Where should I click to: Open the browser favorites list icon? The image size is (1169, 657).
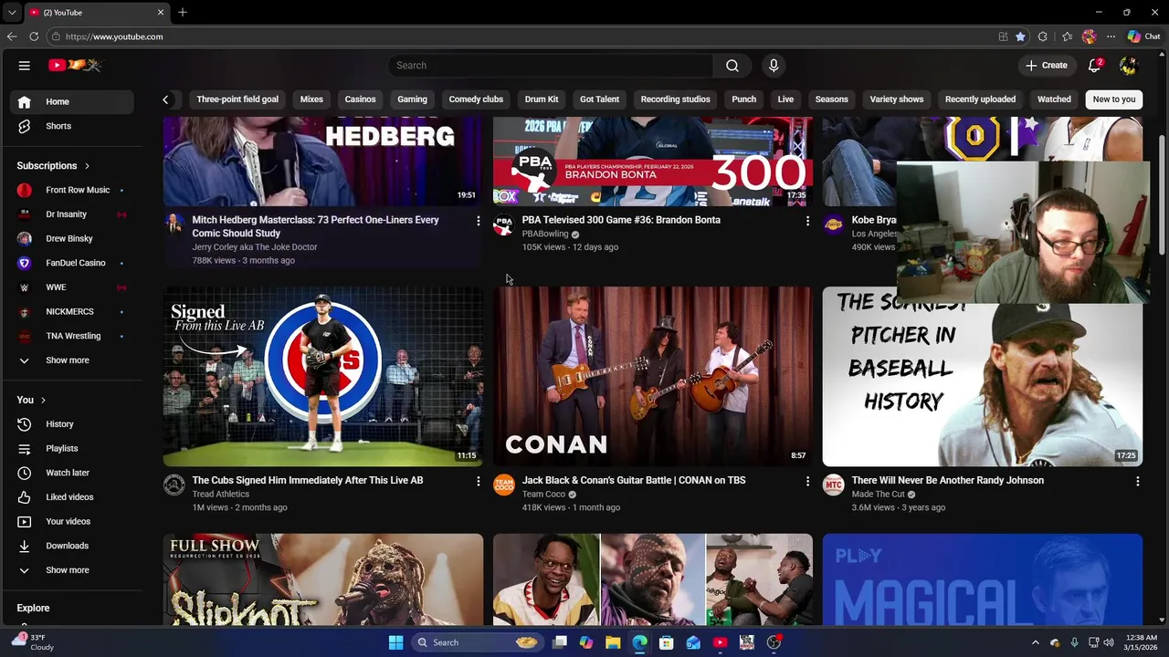(x=1067, y=36)
